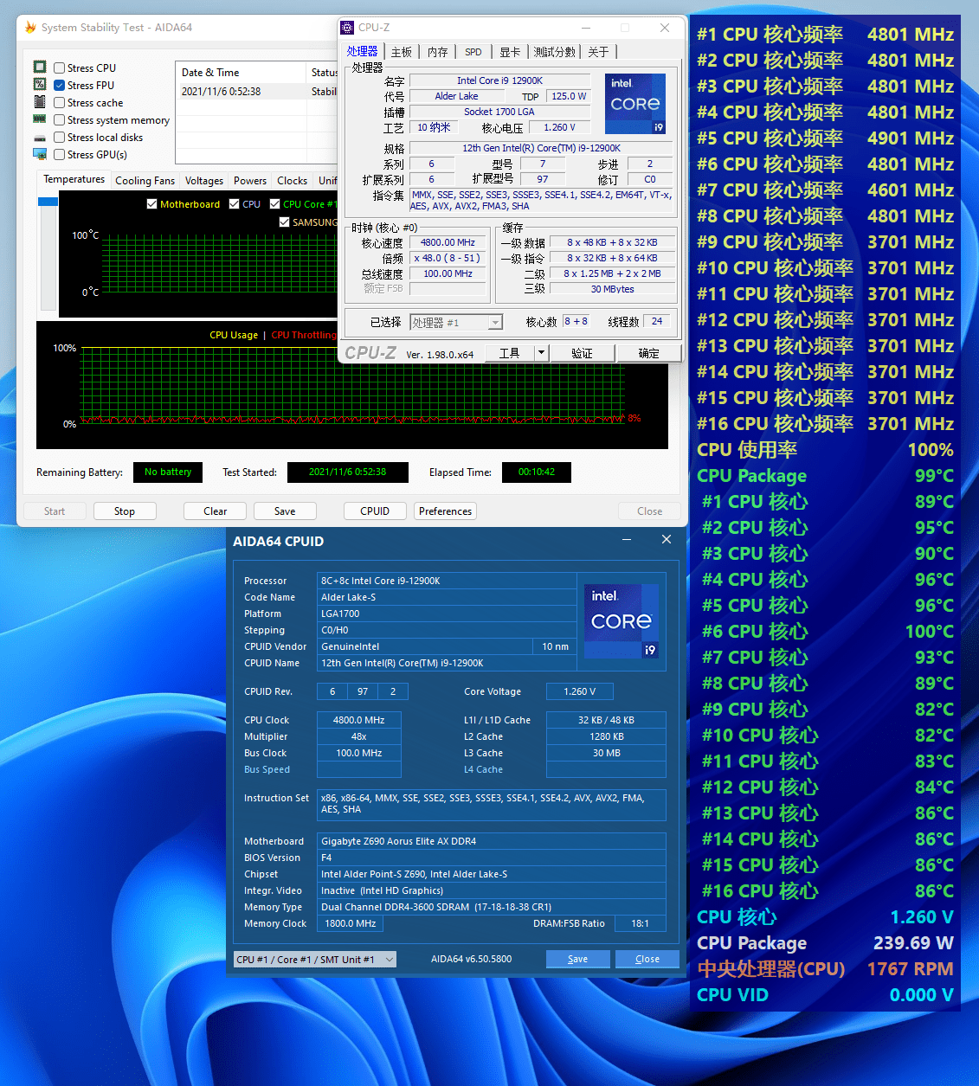Open the SPD tab in CPU-Z
Image resolution: width=979 pixels, height=1086 pixels.
click(x=473, y=53)
